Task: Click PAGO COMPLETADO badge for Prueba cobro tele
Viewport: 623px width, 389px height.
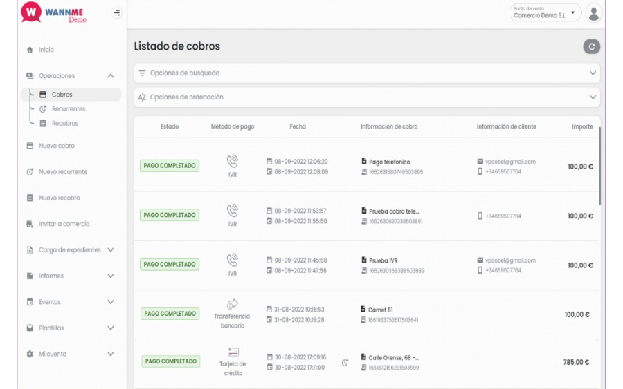Action: point(170,215)
